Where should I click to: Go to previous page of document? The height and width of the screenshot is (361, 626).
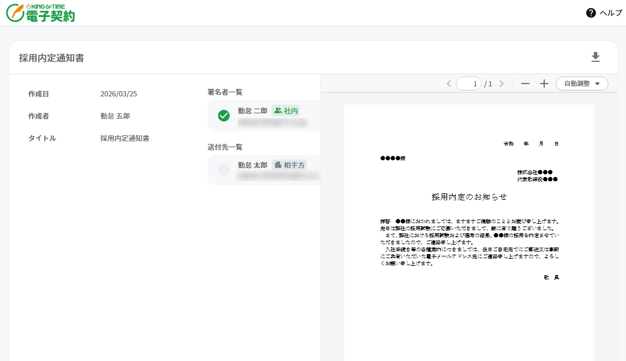click(449, 84)
